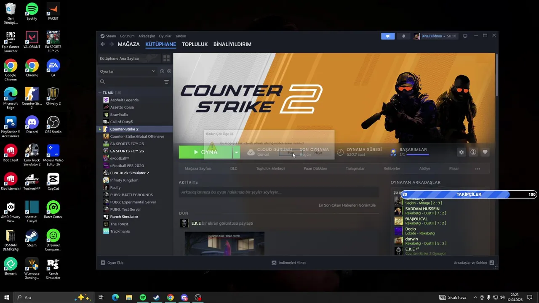Click the ready-to-play filter icon in sidebar

[x=169, y=72]
